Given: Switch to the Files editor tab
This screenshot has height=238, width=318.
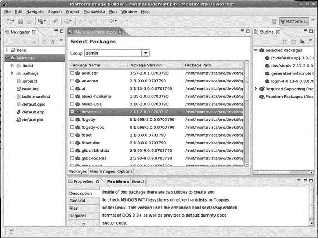Looking at the screenshot, I should (x=94, y=171).
